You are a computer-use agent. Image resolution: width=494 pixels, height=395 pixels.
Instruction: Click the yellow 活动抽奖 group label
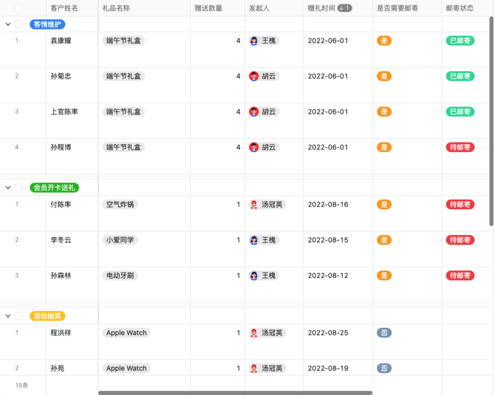tap(47, 316)
